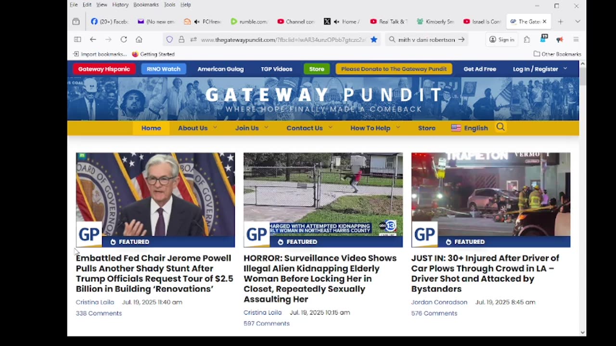Open tracking protection shield icon
This screenshot has height=346, width=616.
(169, 39)
